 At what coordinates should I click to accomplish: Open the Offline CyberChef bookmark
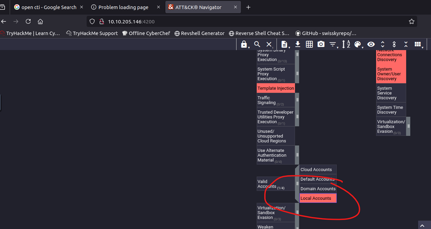[x=146, y=33]
